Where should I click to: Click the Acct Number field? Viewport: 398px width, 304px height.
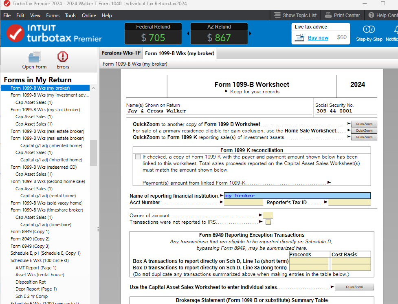244,202
